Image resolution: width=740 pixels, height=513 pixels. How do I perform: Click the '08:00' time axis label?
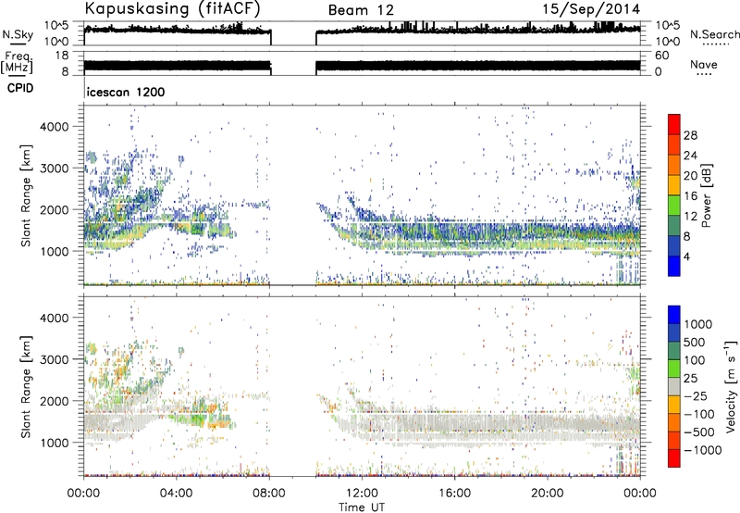tap(269, 494)
